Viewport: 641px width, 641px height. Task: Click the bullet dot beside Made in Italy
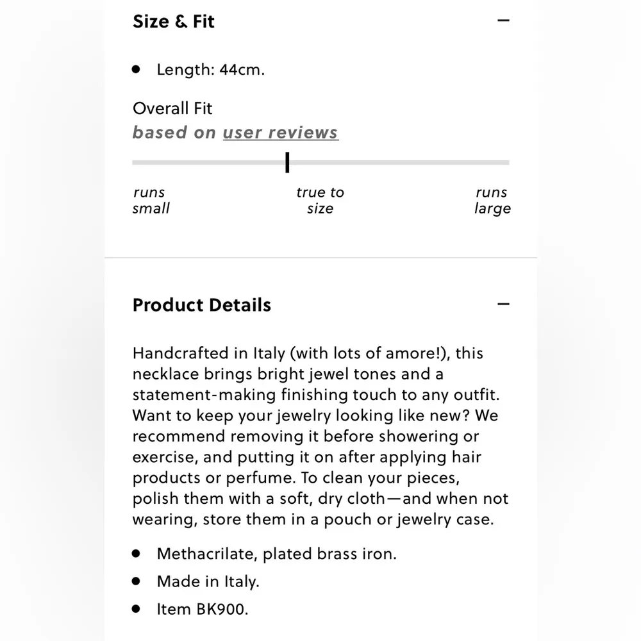pos(136,581)
